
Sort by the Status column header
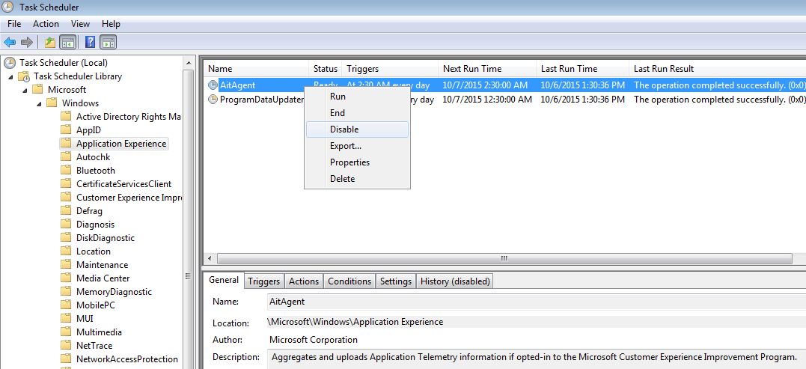[326, 68]
